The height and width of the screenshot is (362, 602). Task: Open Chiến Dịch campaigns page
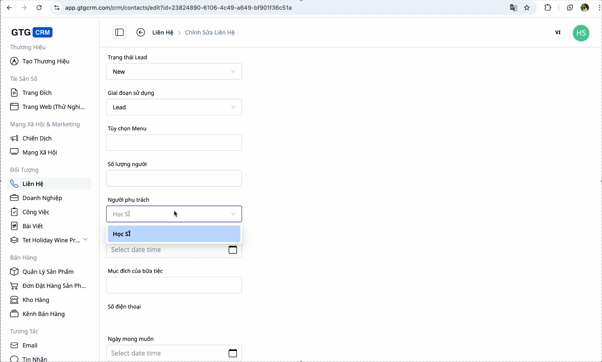click(37, 138)
